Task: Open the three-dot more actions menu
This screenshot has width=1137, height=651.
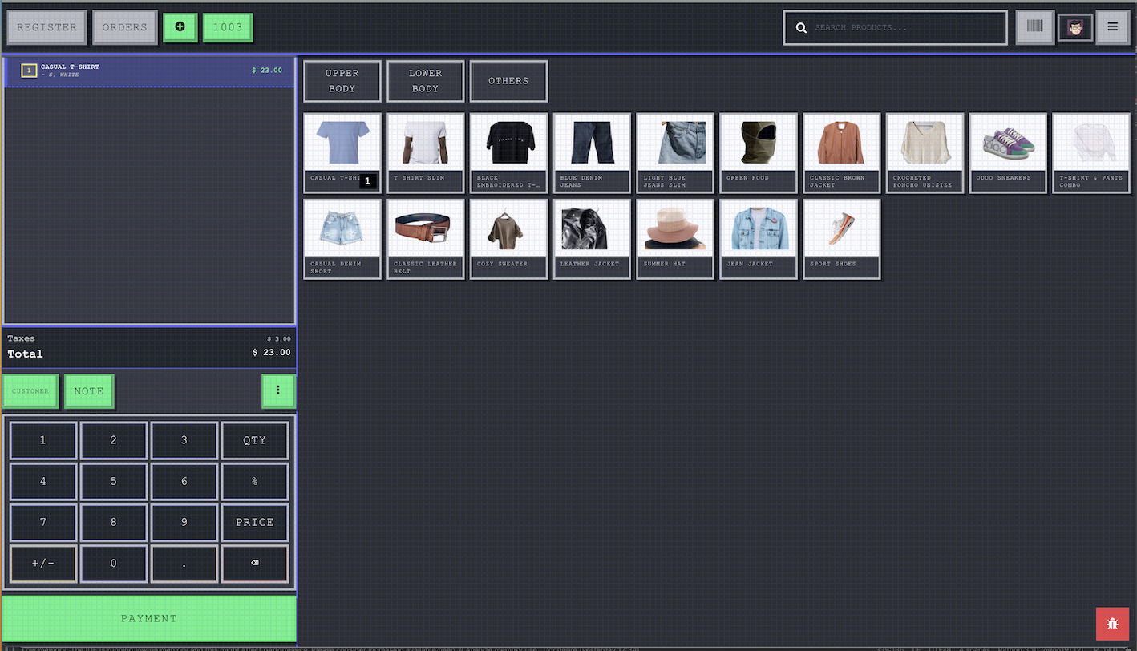Action: (278, 390)
